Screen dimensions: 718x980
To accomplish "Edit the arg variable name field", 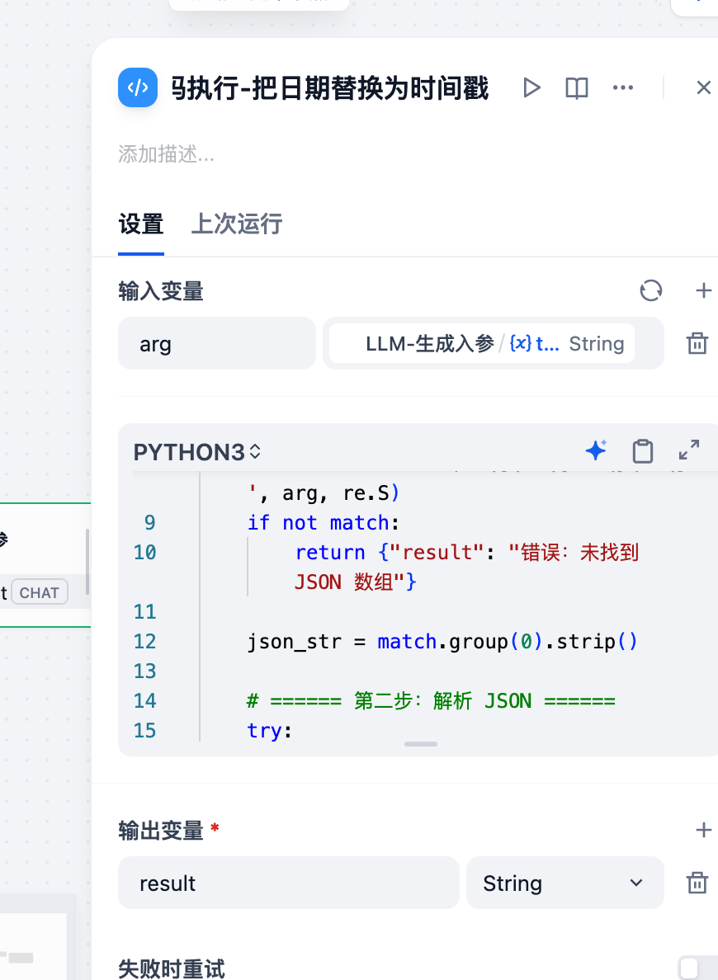I will [216, 343].
